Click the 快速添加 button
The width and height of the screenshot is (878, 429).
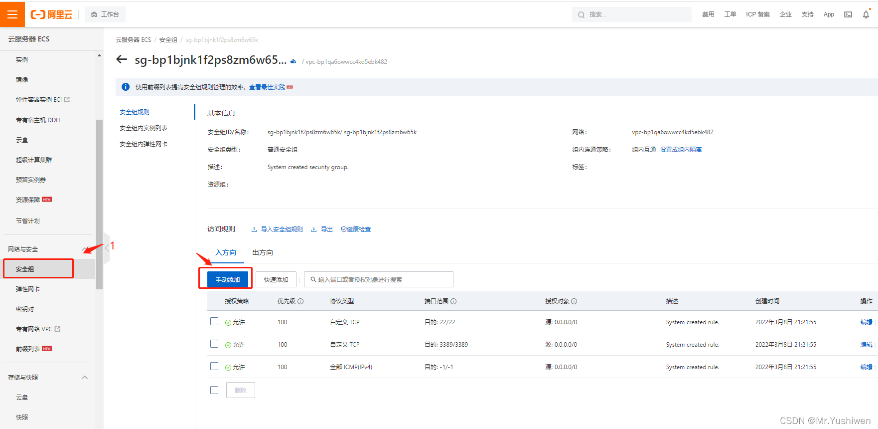tap(276, 279)
